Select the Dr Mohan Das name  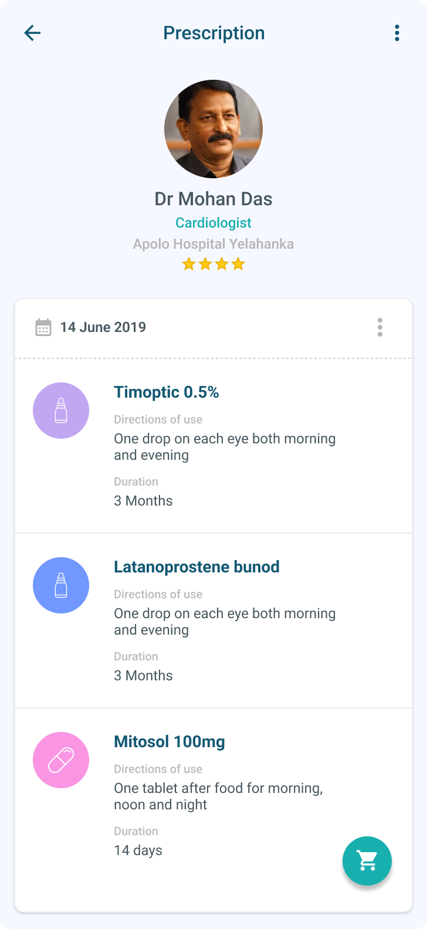pyautogui.click(x=213, y=199)
